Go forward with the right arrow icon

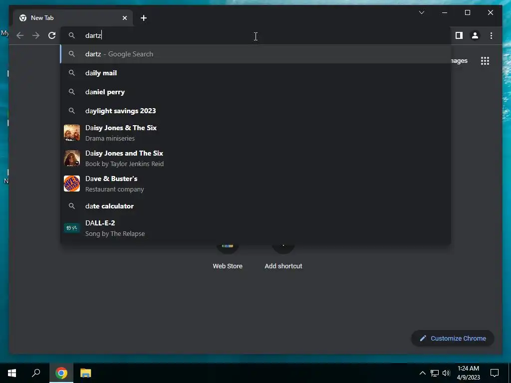click(36, 35)
